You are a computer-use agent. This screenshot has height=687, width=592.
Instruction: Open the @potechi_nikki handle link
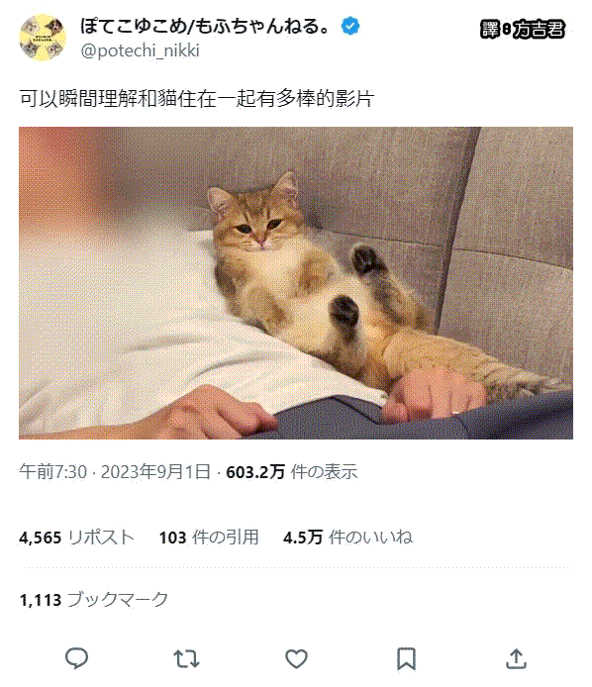click(x=141, y=50)
